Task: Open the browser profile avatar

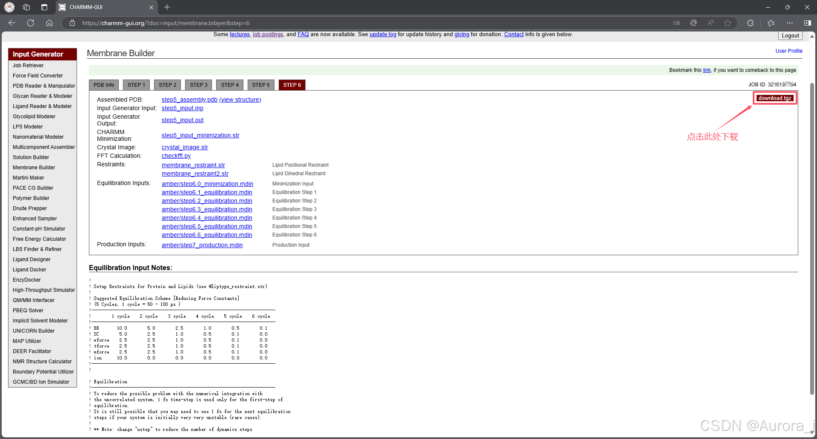Action: click(x=9, y=7)
